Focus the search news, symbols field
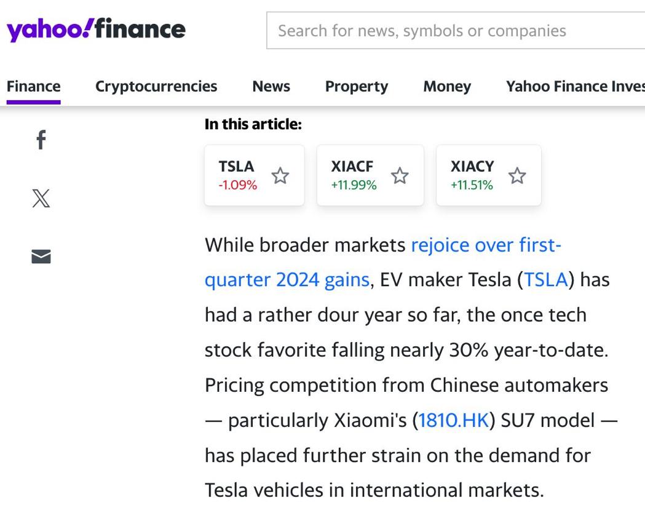Viewport: 645px width, 513px height. [x=456, y=30]
